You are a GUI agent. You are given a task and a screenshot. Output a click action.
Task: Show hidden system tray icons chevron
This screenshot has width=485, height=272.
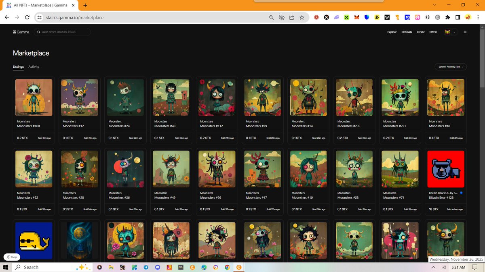(434, 267)
